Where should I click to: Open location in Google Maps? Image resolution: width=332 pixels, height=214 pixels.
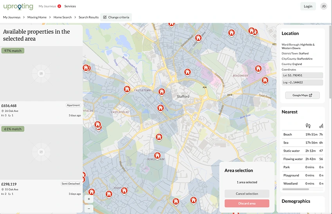[x=302, y=95]
